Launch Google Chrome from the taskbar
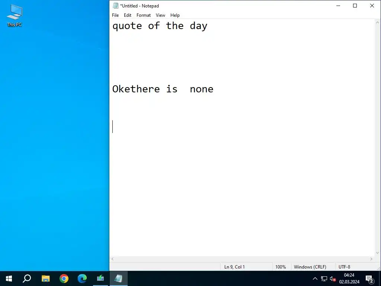 point(64,279)
